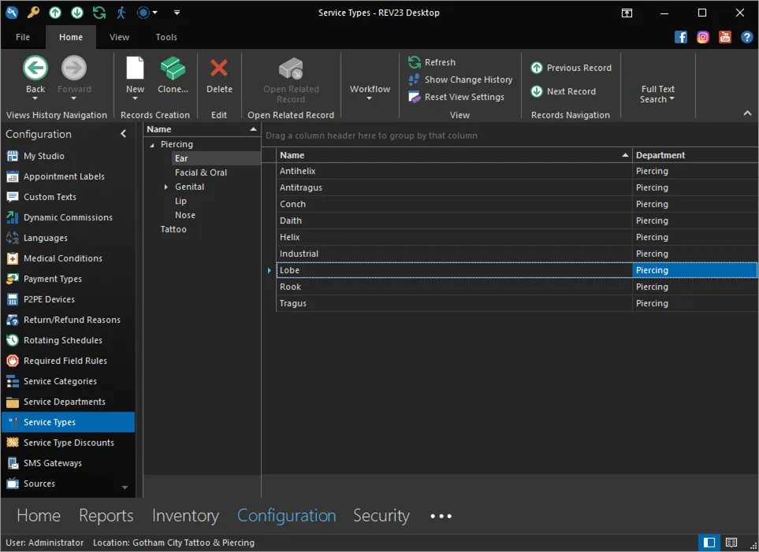Open Required Field Rules

coord(68,361)
